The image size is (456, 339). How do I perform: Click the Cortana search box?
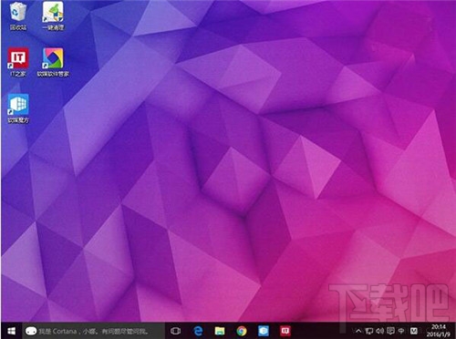coord(93,331)
